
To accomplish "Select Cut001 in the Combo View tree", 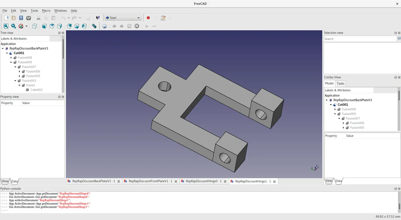I will (x=342, y=105).
